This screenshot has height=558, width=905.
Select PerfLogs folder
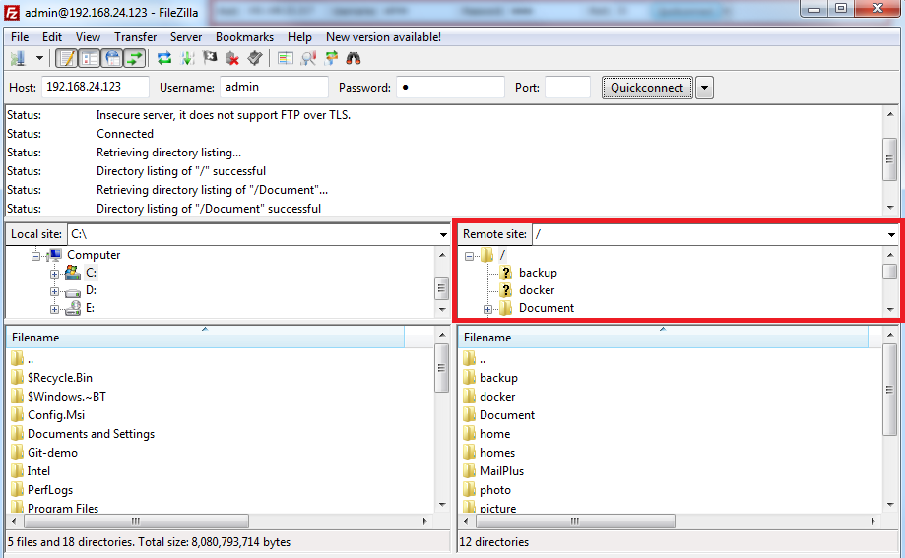[x=50, y=490]
